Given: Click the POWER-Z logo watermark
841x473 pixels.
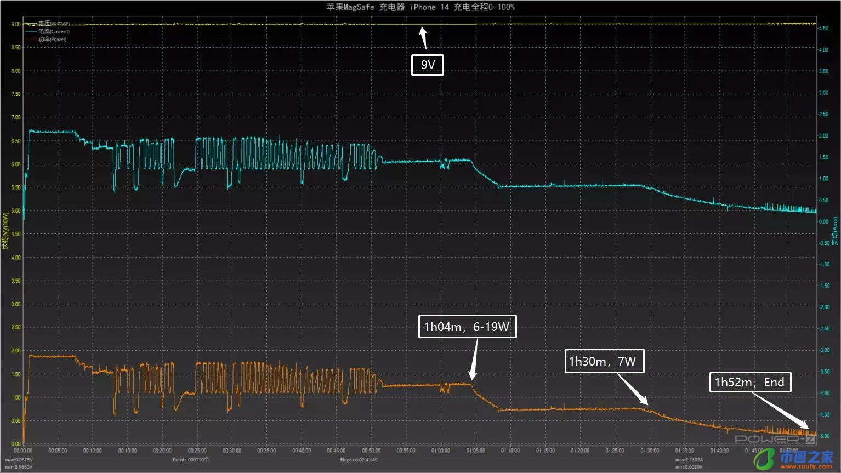Looking at the screenshot, I should [x=774, y=439].
